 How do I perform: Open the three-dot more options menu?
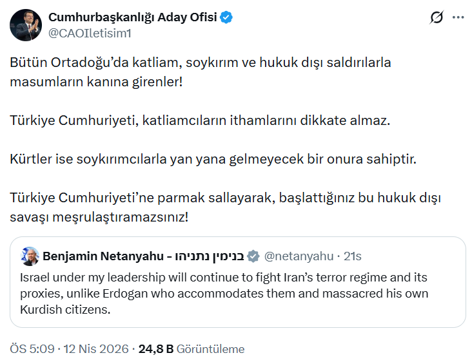458,17
